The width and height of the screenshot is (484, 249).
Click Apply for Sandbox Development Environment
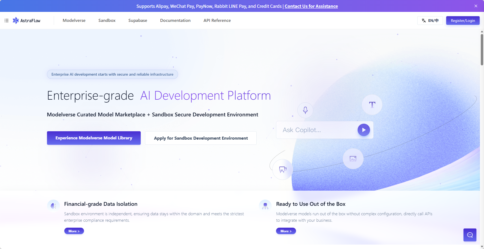tap(201, 138)
